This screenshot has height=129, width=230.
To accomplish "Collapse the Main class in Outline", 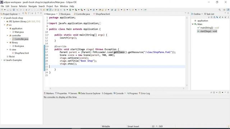I will (193, 24).
